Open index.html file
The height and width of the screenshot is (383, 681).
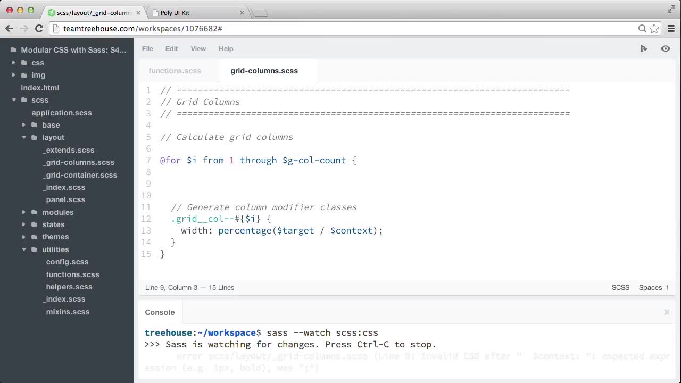40,88
